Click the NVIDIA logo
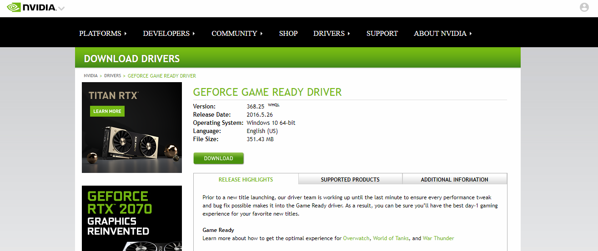 point(32,7)
